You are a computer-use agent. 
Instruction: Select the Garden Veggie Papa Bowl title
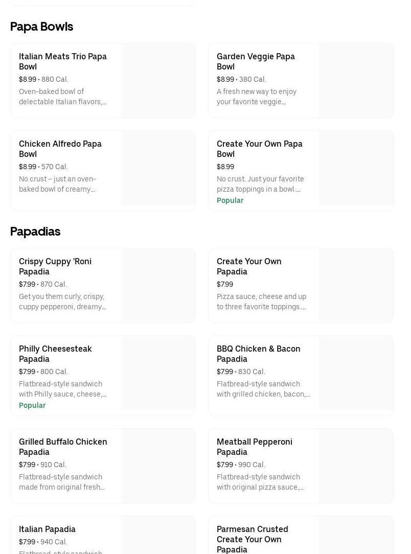coord(256,61)
